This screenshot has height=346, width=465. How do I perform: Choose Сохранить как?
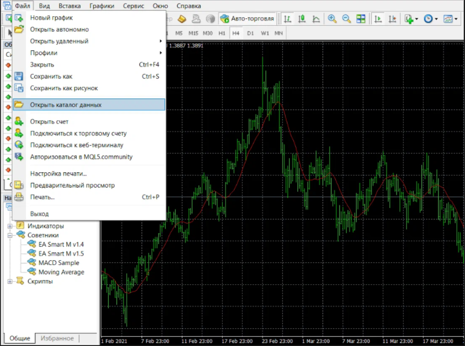click(x=89, y=76)
